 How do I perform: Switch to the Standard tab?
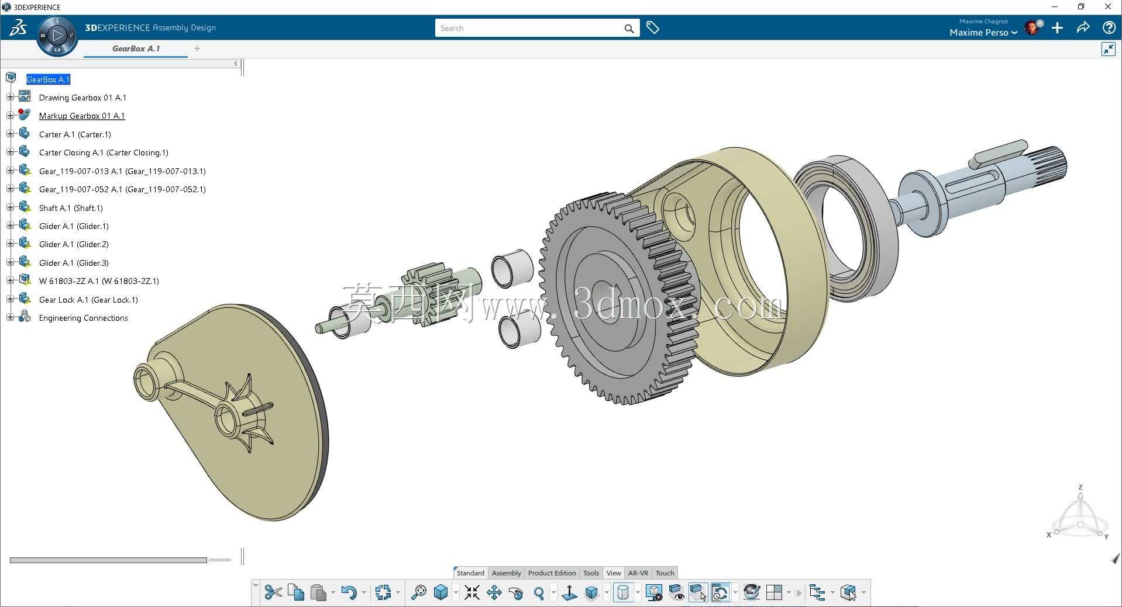pos(470,573)
